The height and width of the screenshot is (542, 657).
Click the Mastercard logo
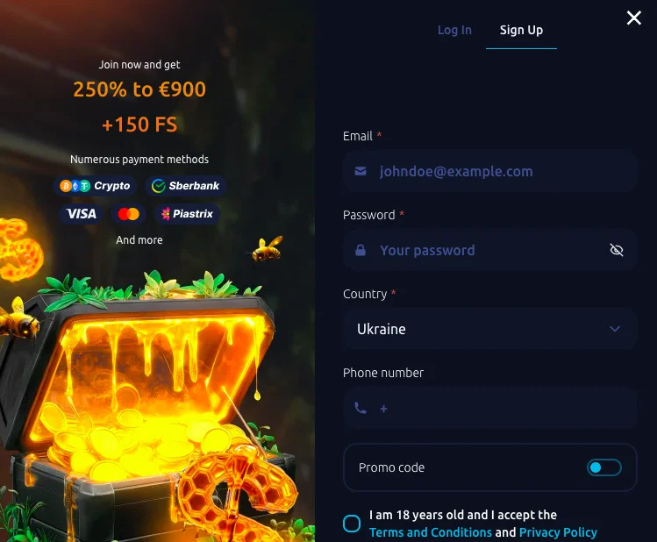pos(129,214)
